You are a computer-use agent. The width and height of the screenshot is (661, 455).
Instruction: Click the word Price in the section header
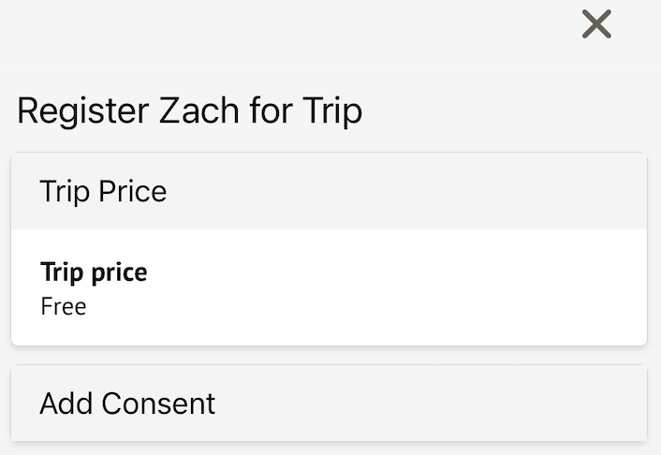pyautogui.click(x=135, y=192)
